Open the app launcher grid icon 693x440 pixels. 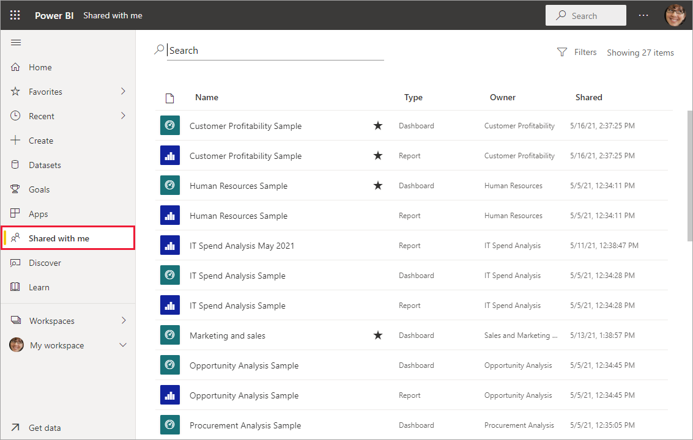[x=15, y=15]
